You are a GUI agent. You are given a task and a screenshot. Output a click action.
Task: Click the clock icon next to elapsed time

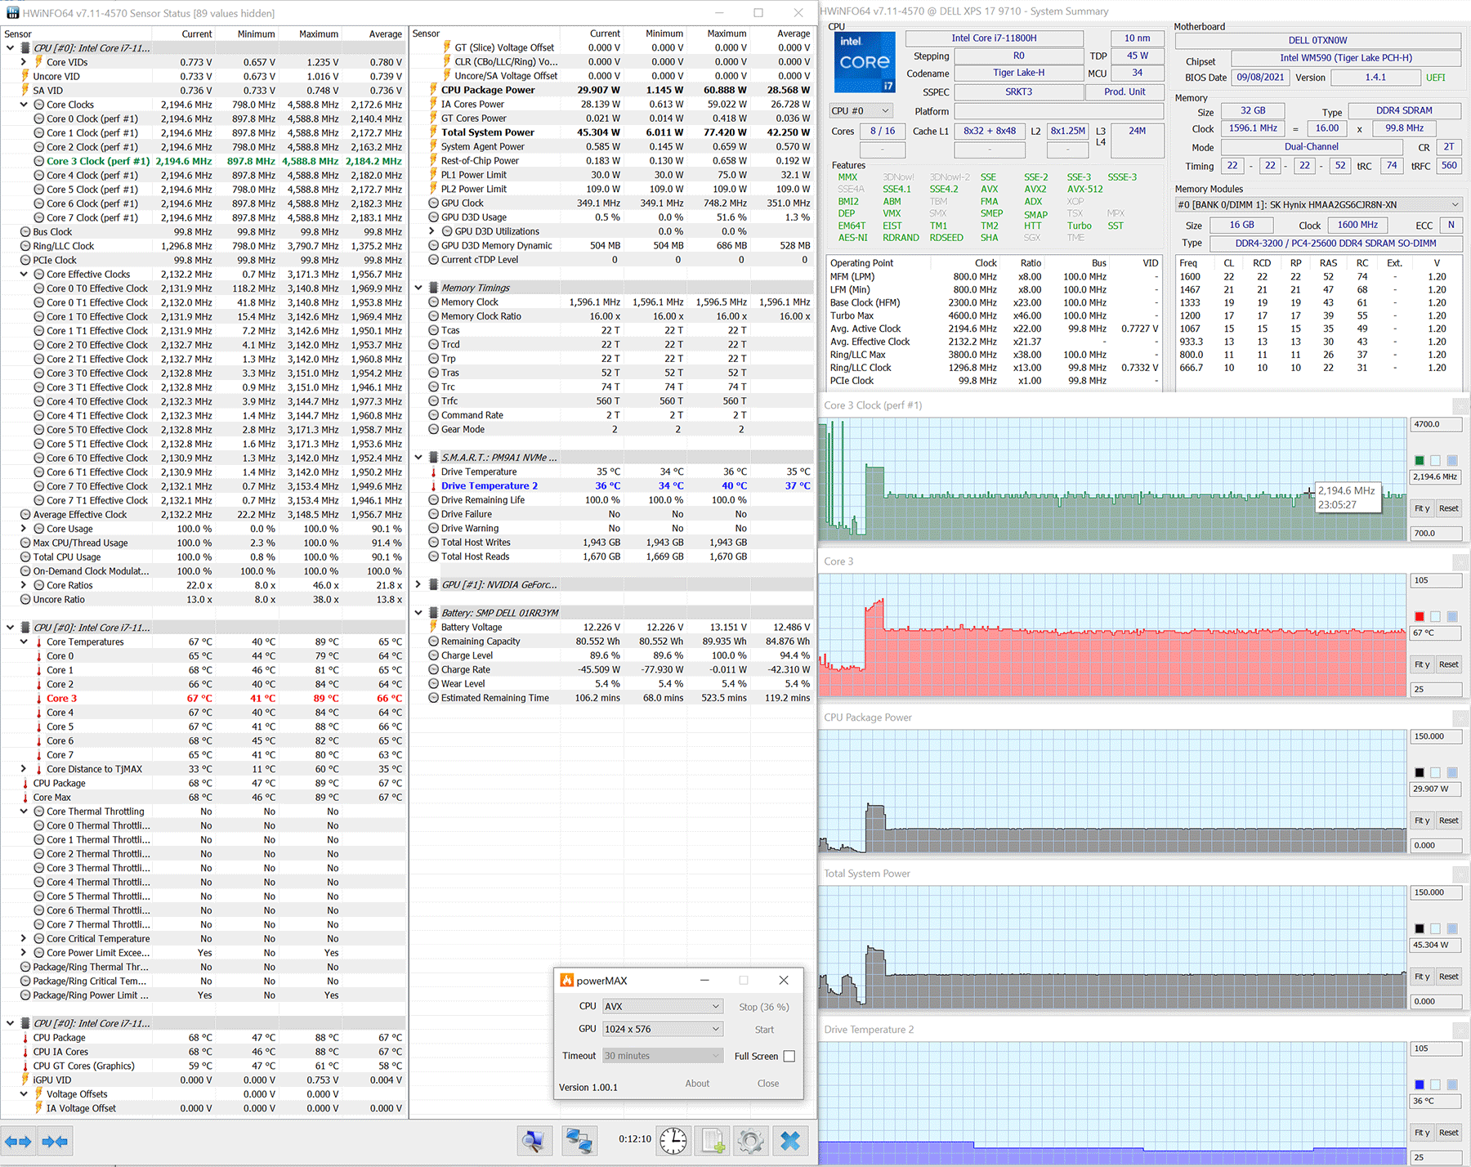pyautogui.click(x=673, y=1141)
